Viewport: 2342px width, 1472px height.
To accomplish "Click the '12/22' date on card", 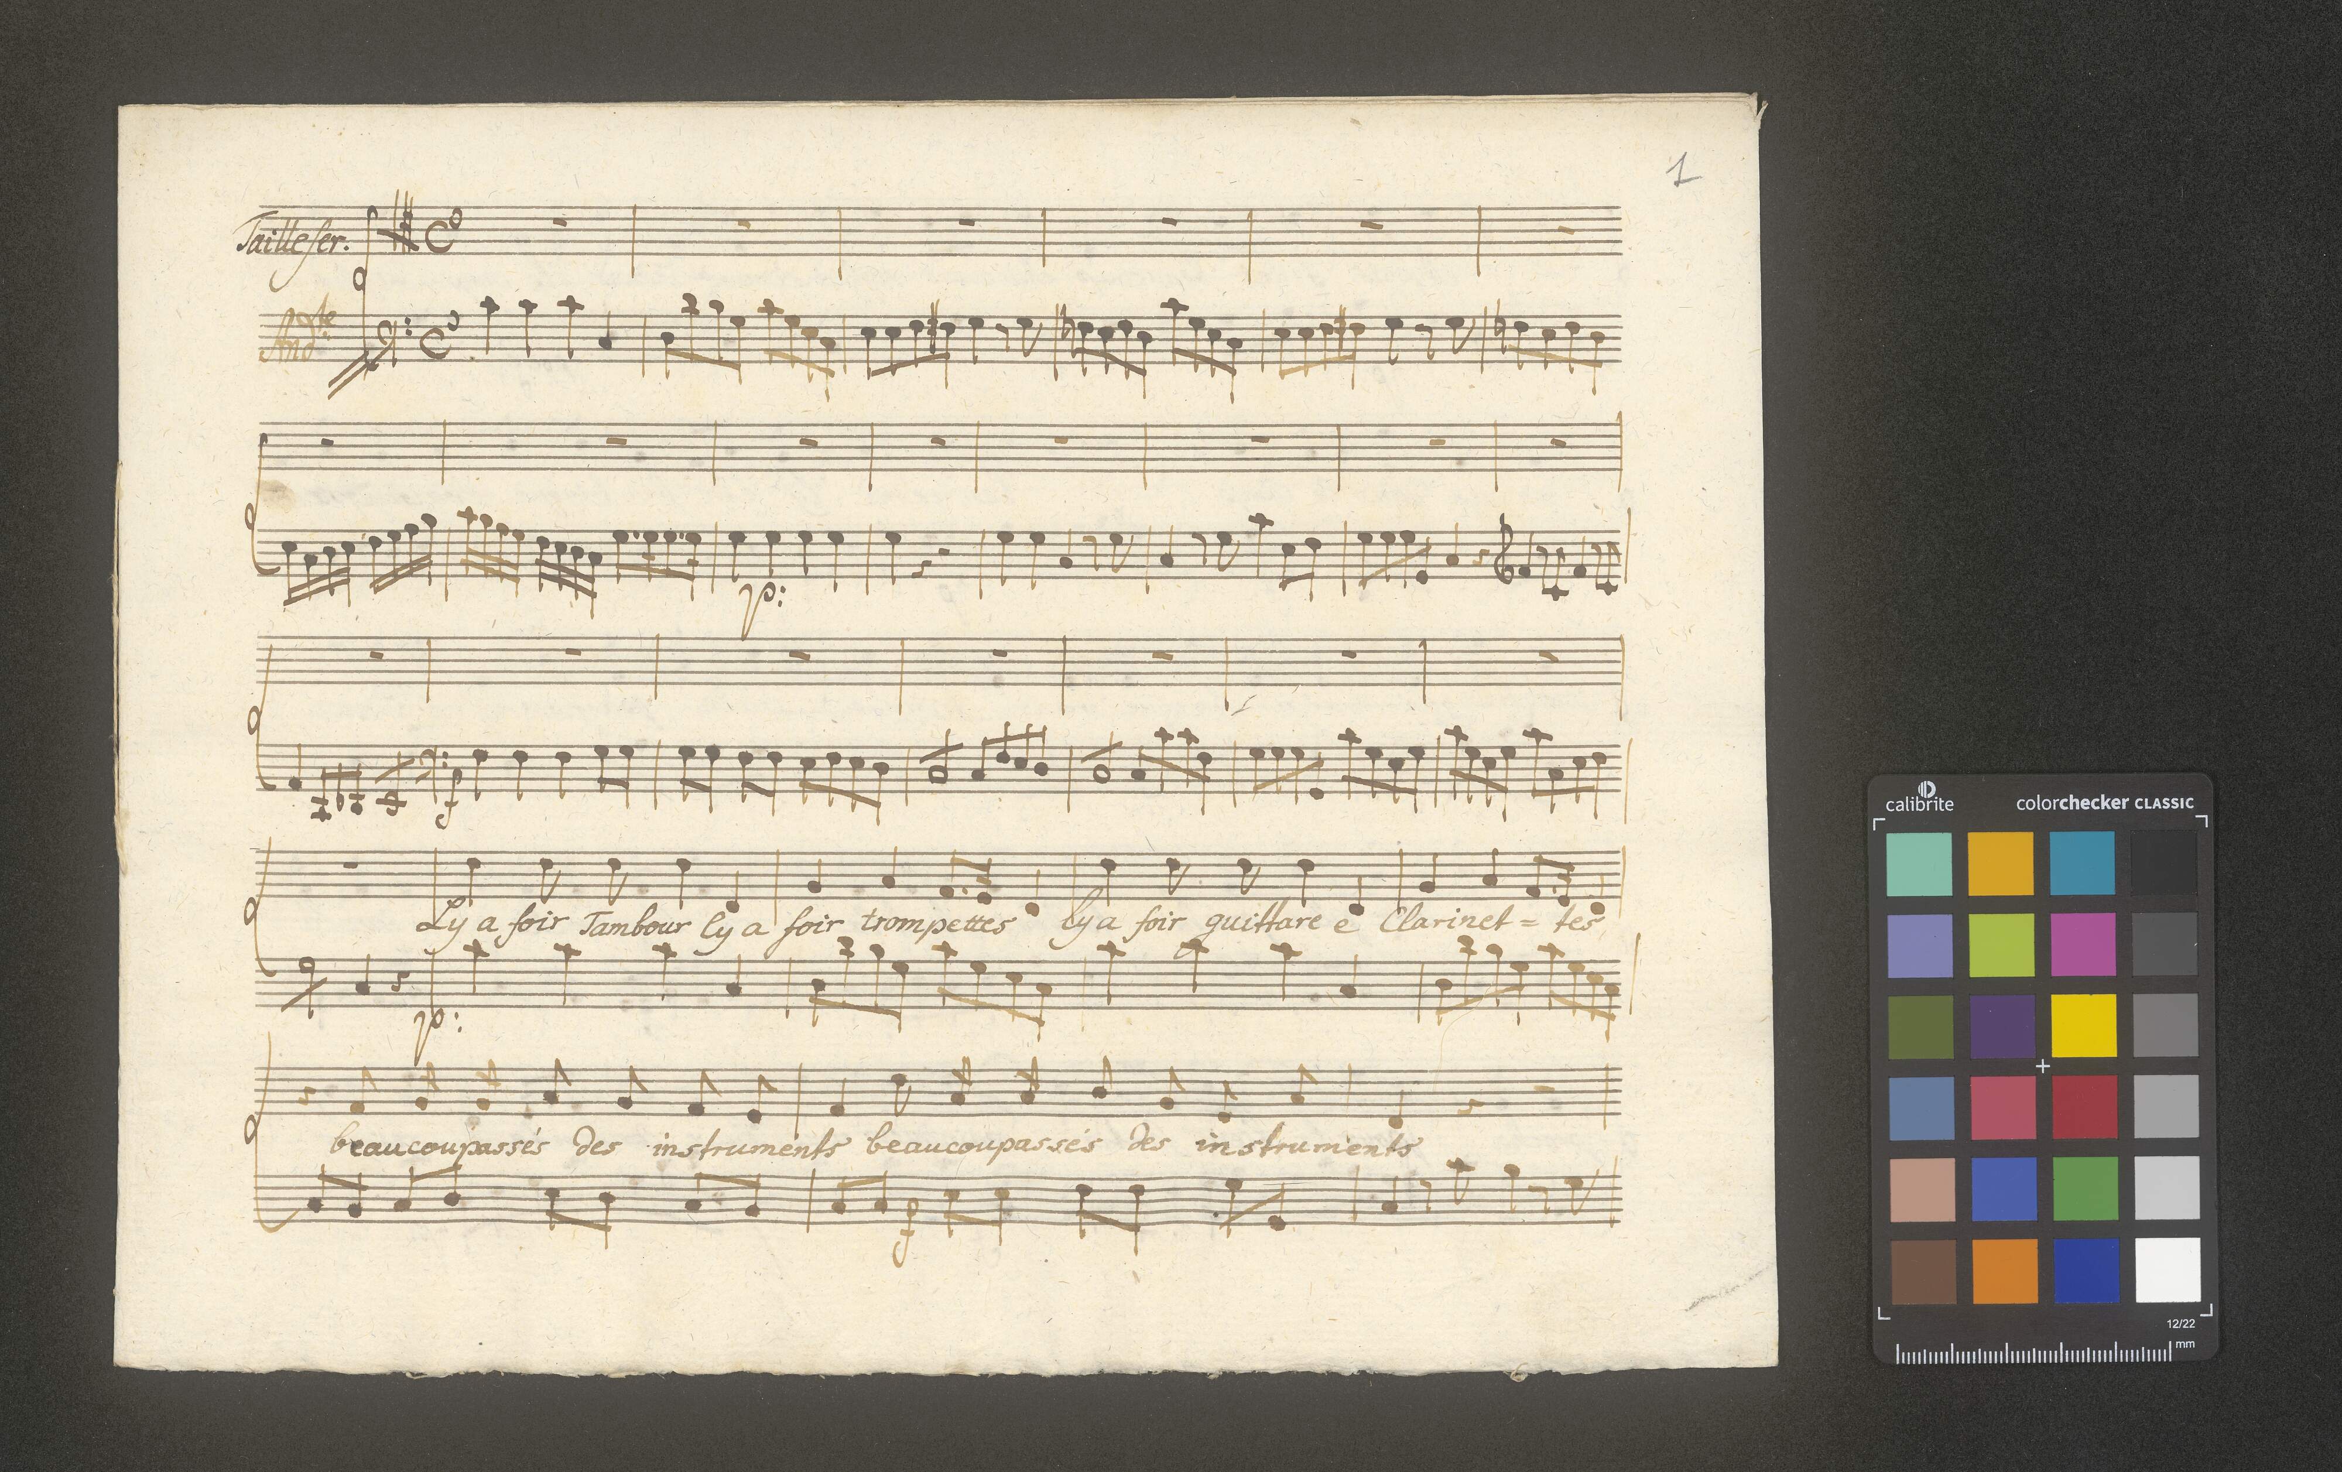I will click(x=2180, y=1323).
